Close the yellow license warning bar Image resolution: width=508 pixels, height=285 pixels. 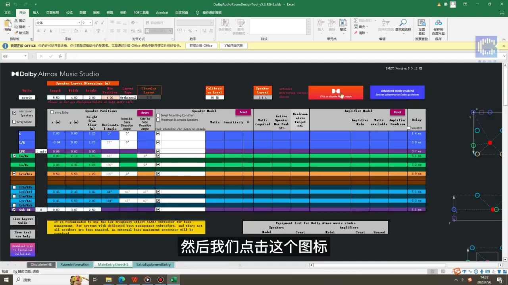(x=504, y=46)
